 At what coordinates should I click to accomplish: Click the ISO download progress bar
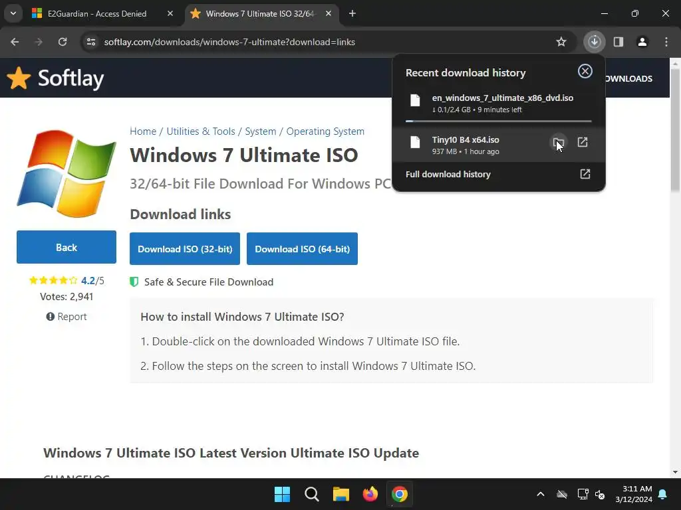pyautogui.click(x=499, y=121)
